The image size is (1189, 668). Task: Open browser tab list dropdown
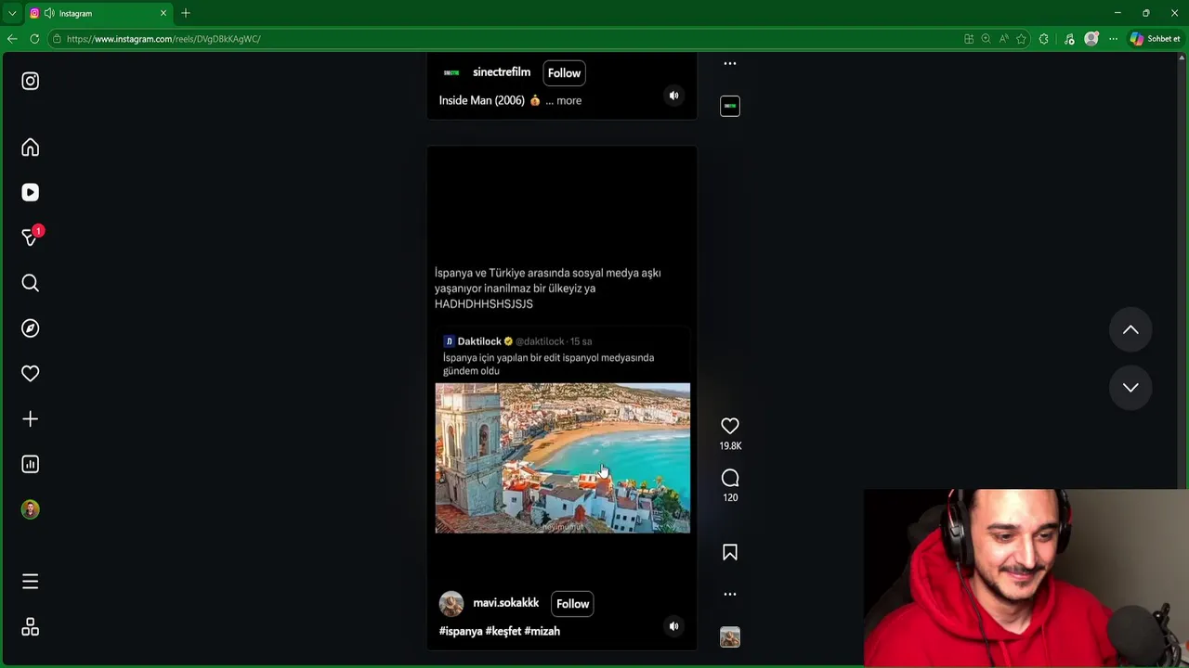pos(12,13)
